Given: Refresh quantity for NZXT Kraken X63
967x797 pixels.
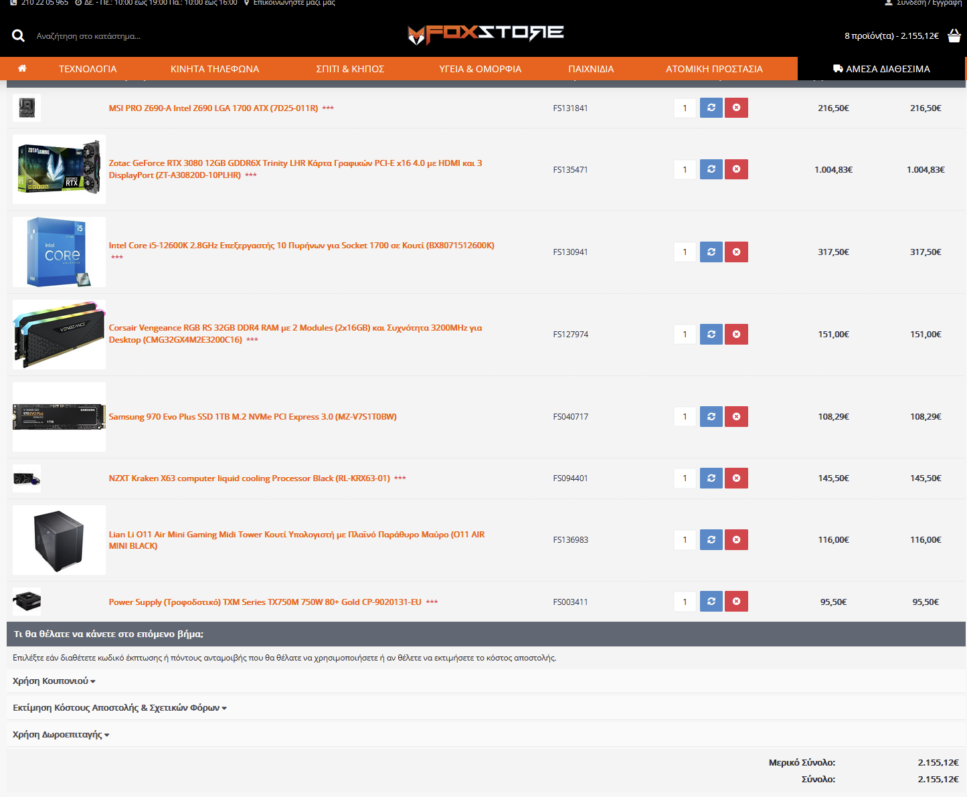Looking at the screenshot, I should pos(711,478).
